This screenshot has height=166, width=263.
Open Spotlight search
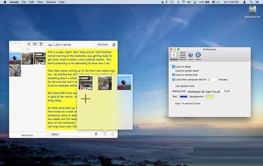click(x=251, y=2)
